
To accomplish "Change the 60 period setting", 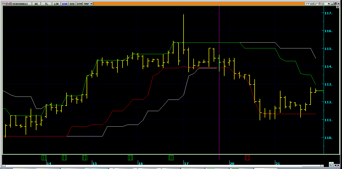I will coord(36,4).
